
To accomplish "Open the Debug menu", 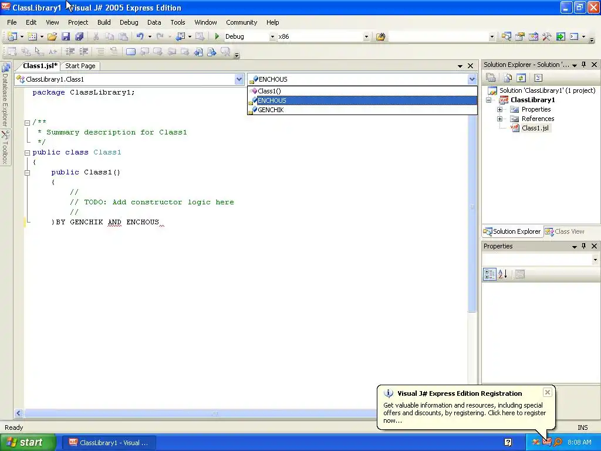I will point(129,22).
